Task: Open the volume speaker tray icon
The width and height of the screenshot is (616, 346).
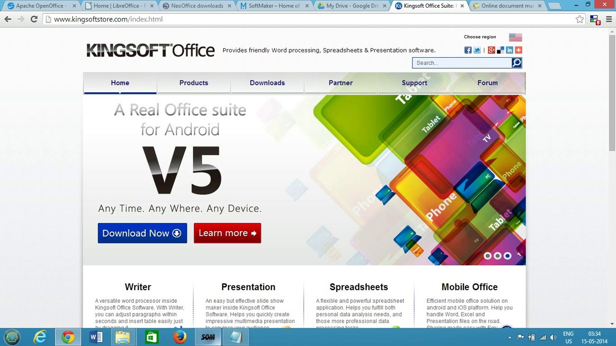Action: [x=553, y=337]
